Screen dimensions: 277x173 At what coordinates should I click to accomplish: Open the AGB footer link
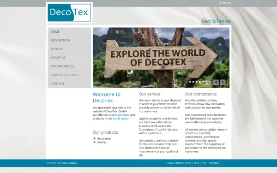tap(196, 163)
